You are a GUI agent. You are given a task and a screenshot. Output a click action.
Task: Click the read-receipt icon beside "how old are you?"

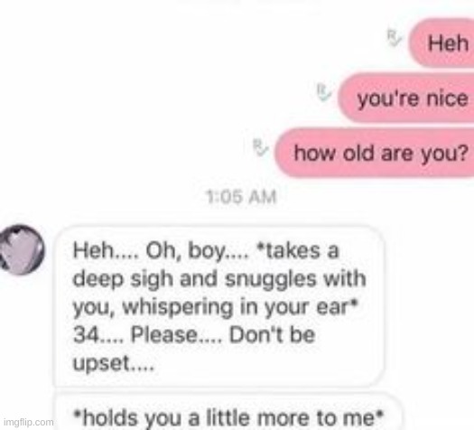tap(260, 147)
